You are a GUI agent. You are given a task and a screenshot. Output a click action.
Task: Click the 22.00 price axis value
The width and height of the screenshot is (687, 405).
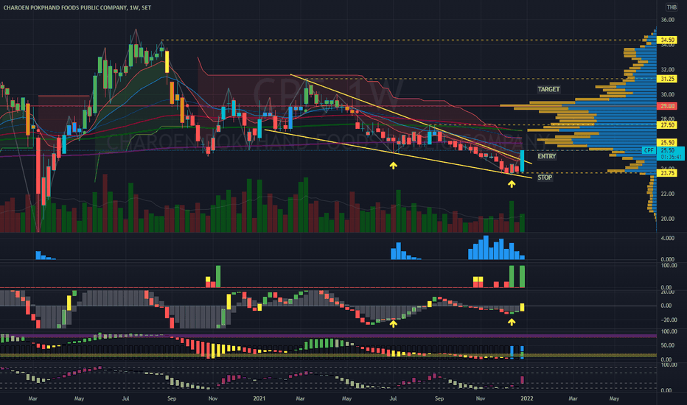pyautogui.click(x=667, y=194)
